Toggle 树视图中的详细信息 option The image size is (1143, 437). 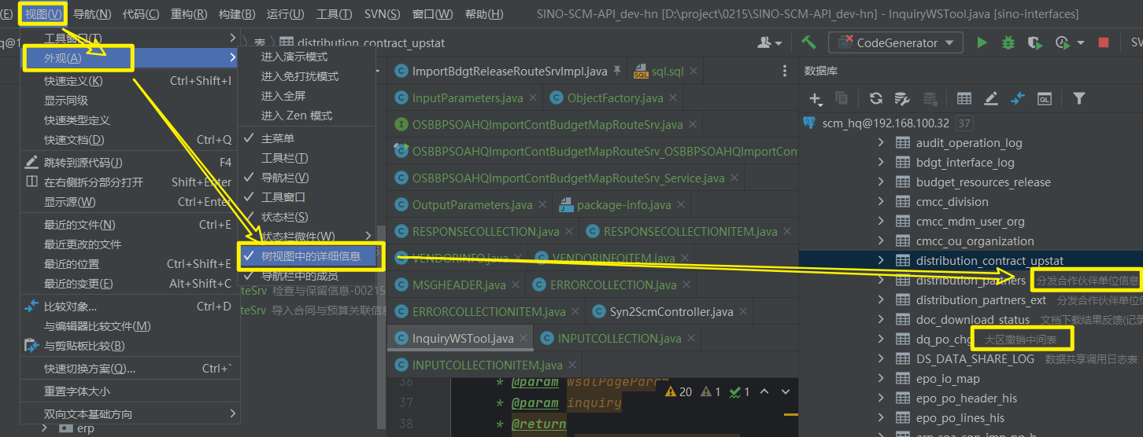click(310, 256)
